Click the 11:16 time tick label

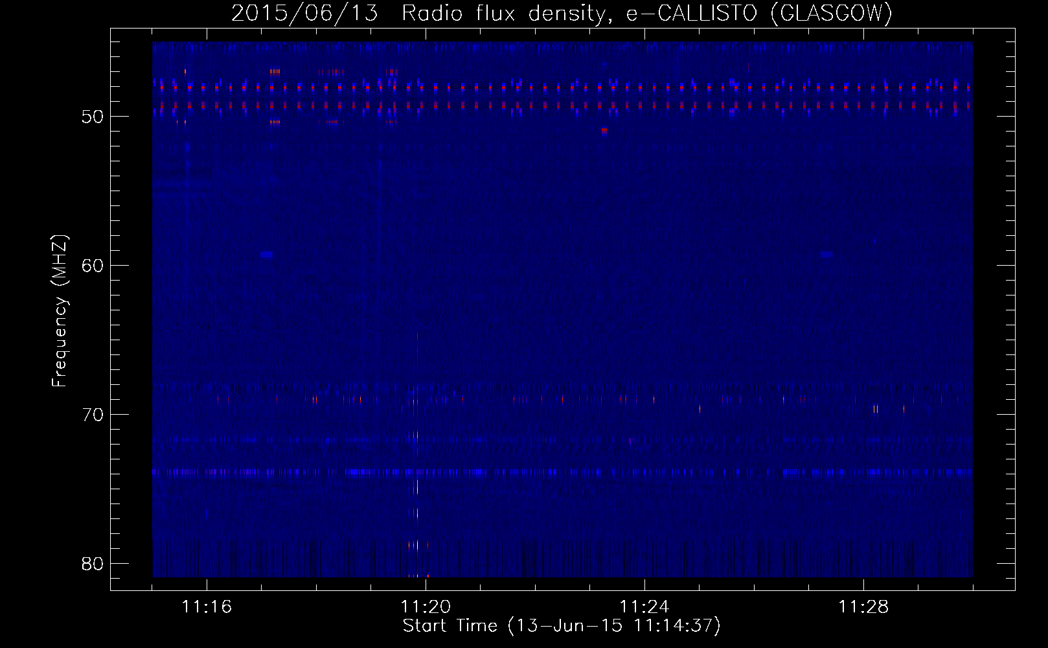pyautogui.click(x=207, y=607)
